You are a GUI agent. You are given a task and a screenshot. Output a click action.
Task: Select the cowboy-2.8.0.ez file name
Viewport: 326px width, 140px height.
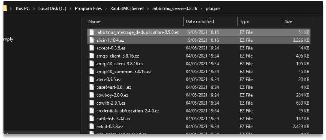coord(112,95)
